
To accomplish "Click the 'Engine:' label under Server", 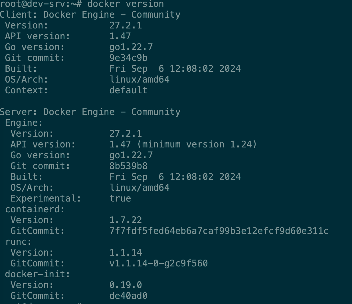I will pyautogui.click(x=24, y=123).
